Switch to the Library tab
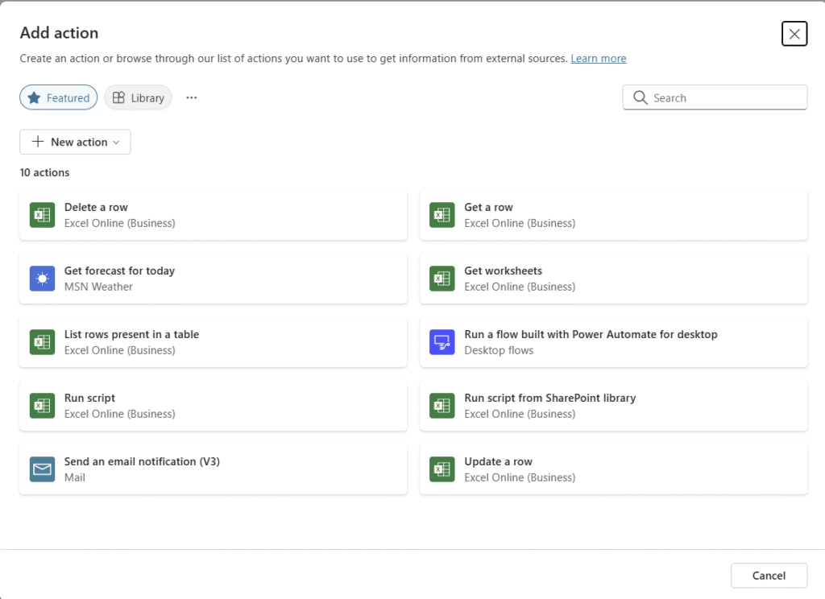Viewport: 825px width, 599px height. pos(139,97)
